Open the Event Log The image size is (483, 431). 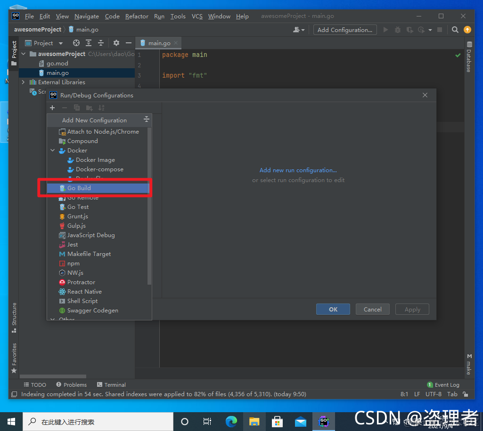(443, 384)
